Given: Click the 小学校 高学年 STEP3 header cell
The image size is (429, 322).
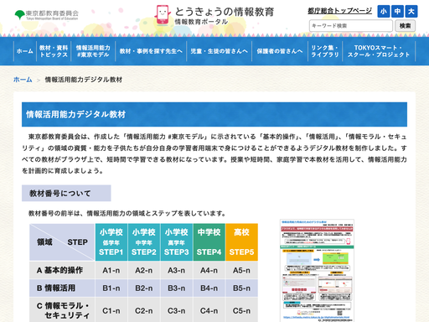Looking at the screenshot, I should click(x=177, y=242).
